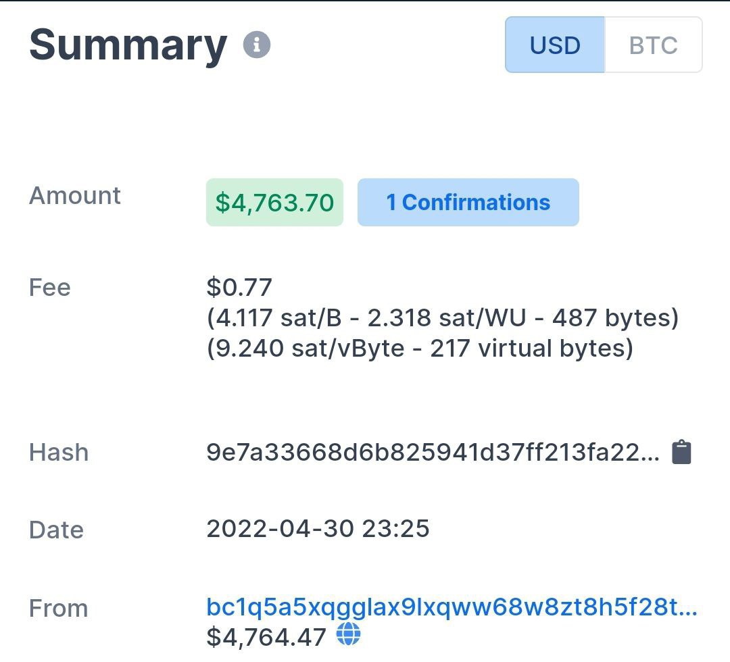Click the truncated hash 9e7a33668d6b8259 text

pos(433,452)
